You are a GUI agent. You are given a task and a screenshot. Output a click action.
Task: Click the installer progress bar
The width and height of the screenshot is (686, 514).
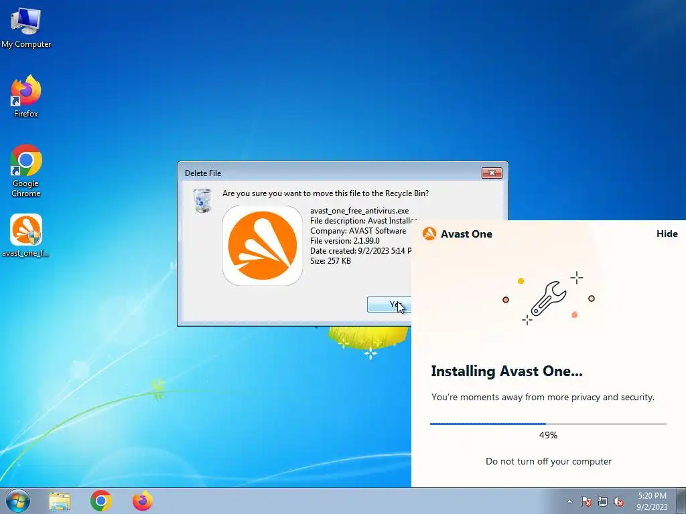click(x=548, y=424)
